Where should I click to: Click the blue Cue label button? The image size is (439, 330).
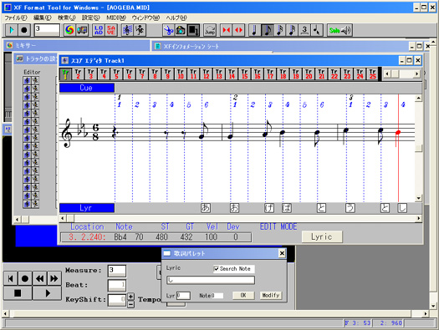(86, 88)
